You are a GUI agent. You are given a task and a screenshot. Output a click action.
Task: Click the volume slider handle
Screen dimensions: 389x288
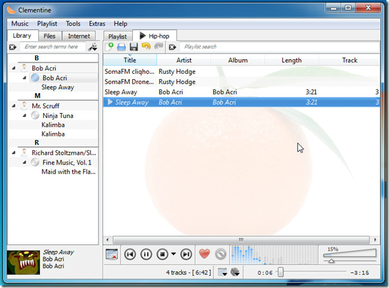pos(332,261)
